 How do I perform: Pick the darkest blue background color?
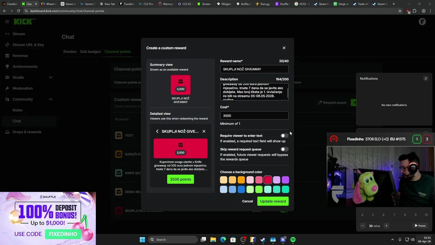[241, 189]
